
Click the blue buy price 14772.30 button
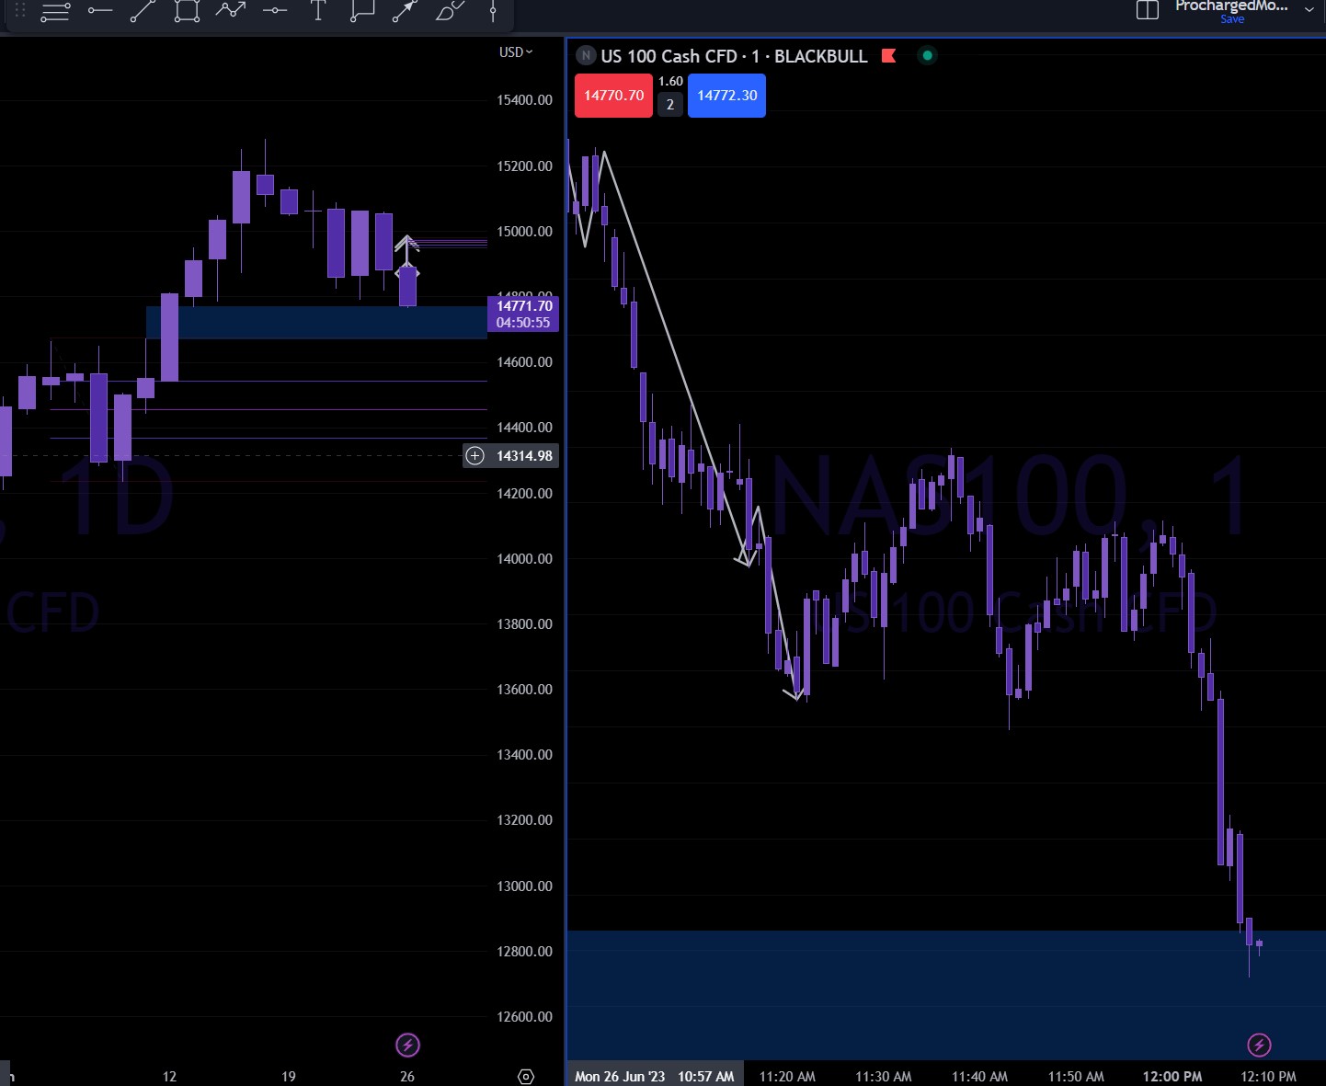coord(726,96)
